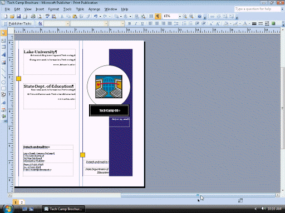The width and height of the screenshot is (285, 213).
Task: Click the Save icon in Standard toolbar
Action: tap(18, 17)
